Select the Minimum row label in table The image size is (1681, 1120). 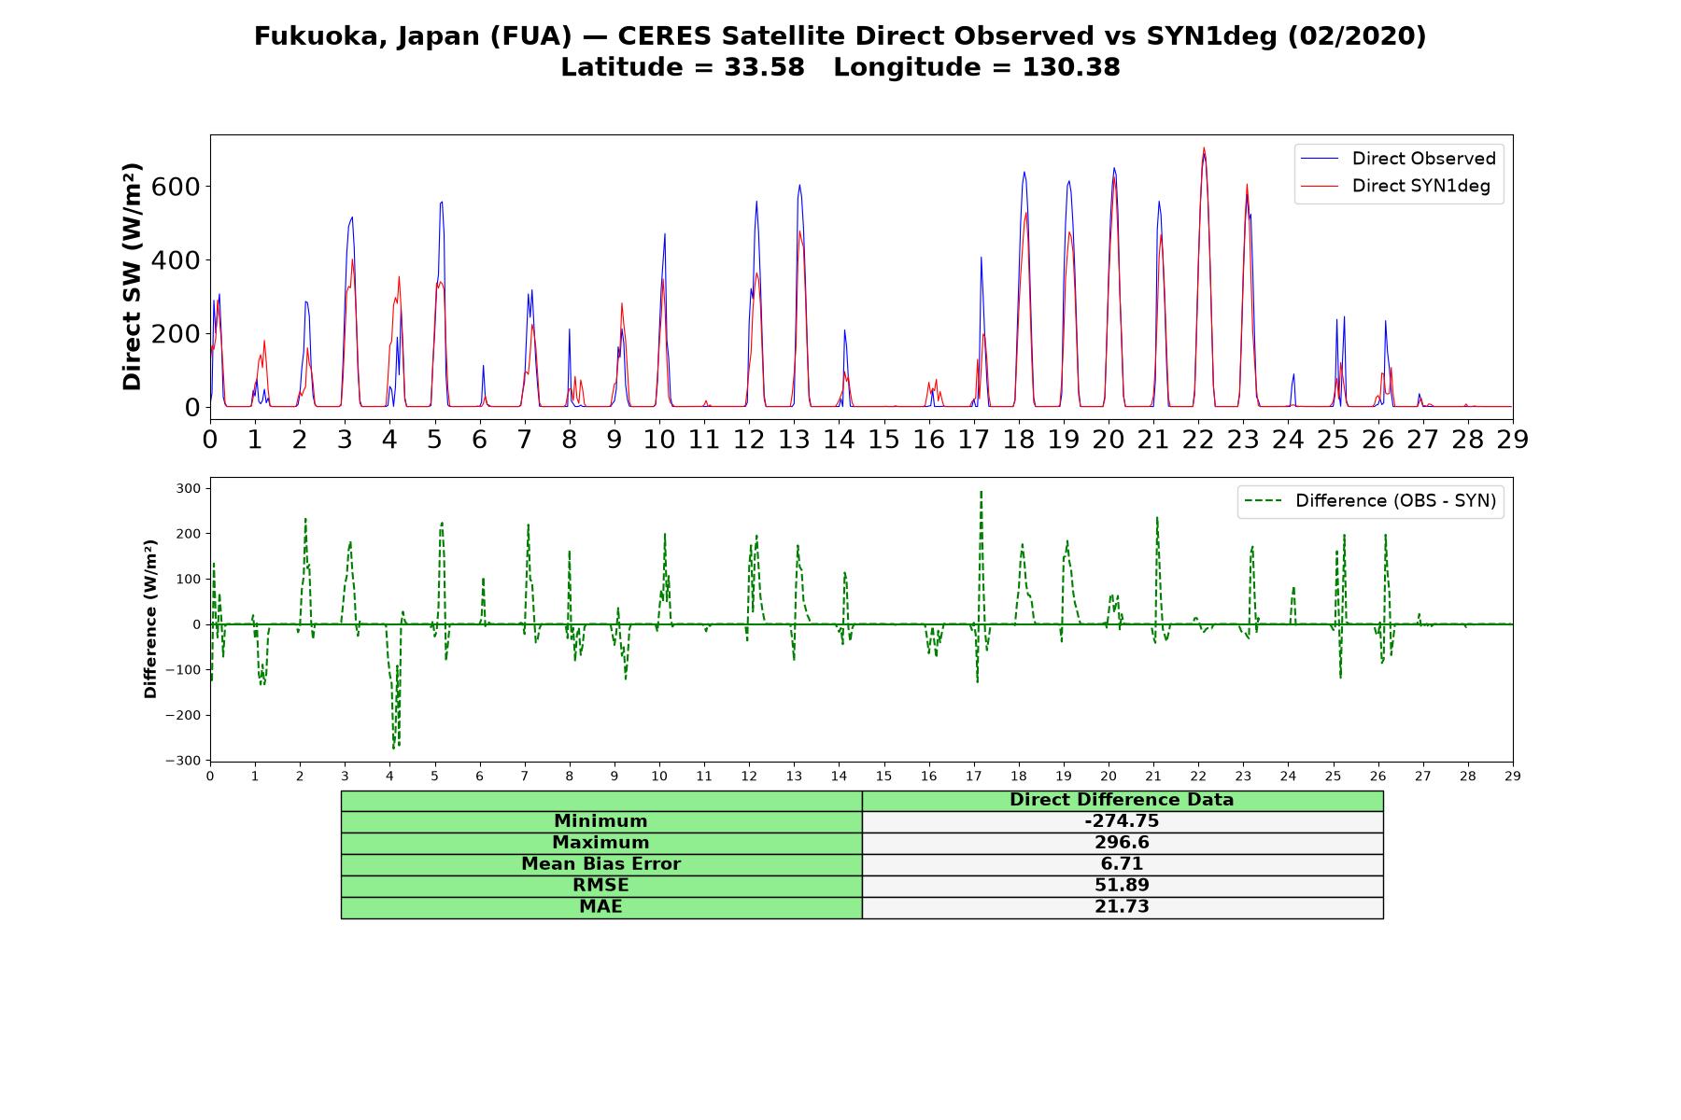601,821
